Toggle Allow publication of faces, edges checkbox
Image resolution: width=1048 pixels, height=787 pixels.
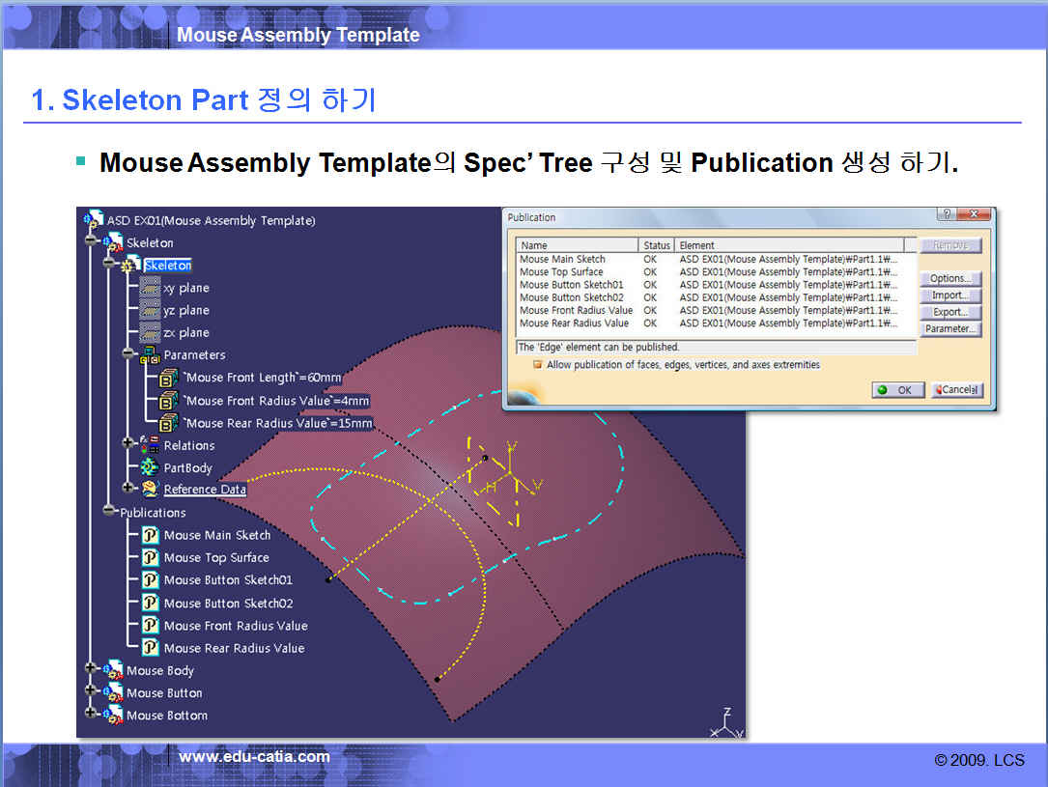coord(537,365)
